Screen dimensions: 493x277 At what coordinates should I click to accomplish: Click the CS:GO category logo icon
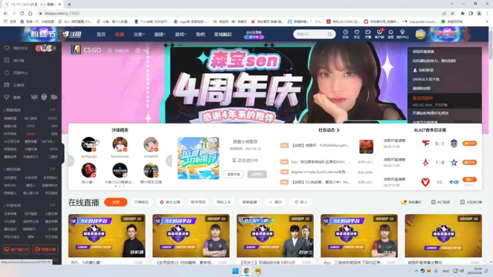(x=76, y=50)
